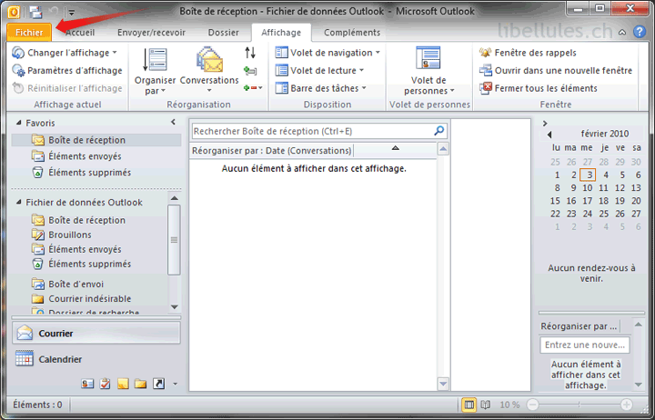Open the Fichier tab

point(29,32)
